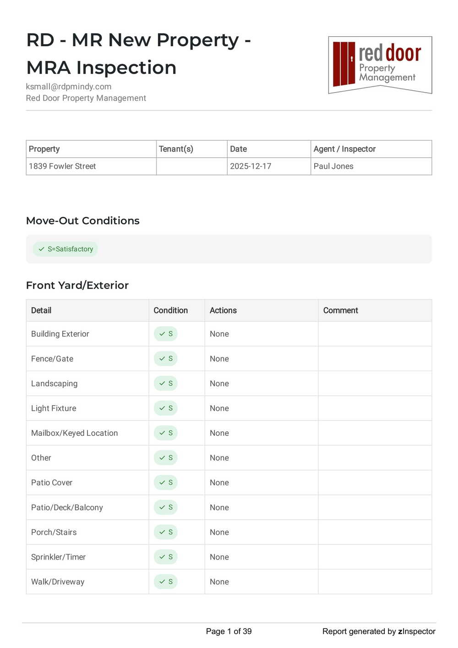Select the Fence/Gate condition checkmark badge
Image resolution: width=458 pixels, height=648 pixels.
(x=165, y=359)
